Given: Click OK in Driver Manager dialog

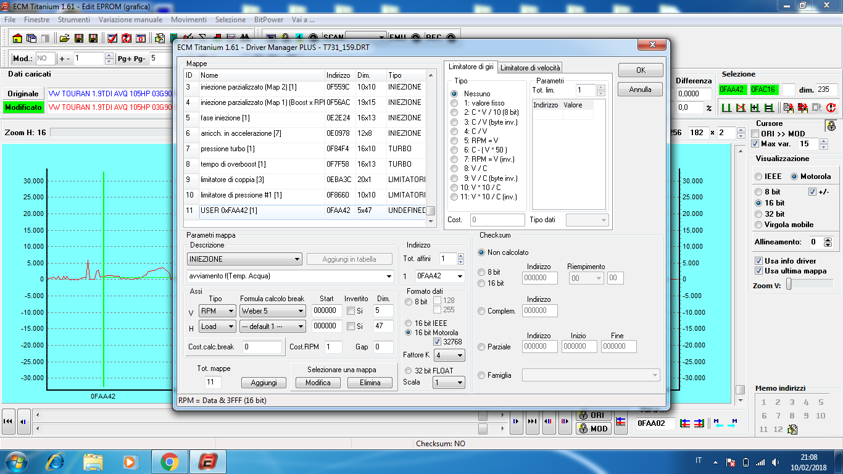Looking at the screenshot, I should click(641, 70).
